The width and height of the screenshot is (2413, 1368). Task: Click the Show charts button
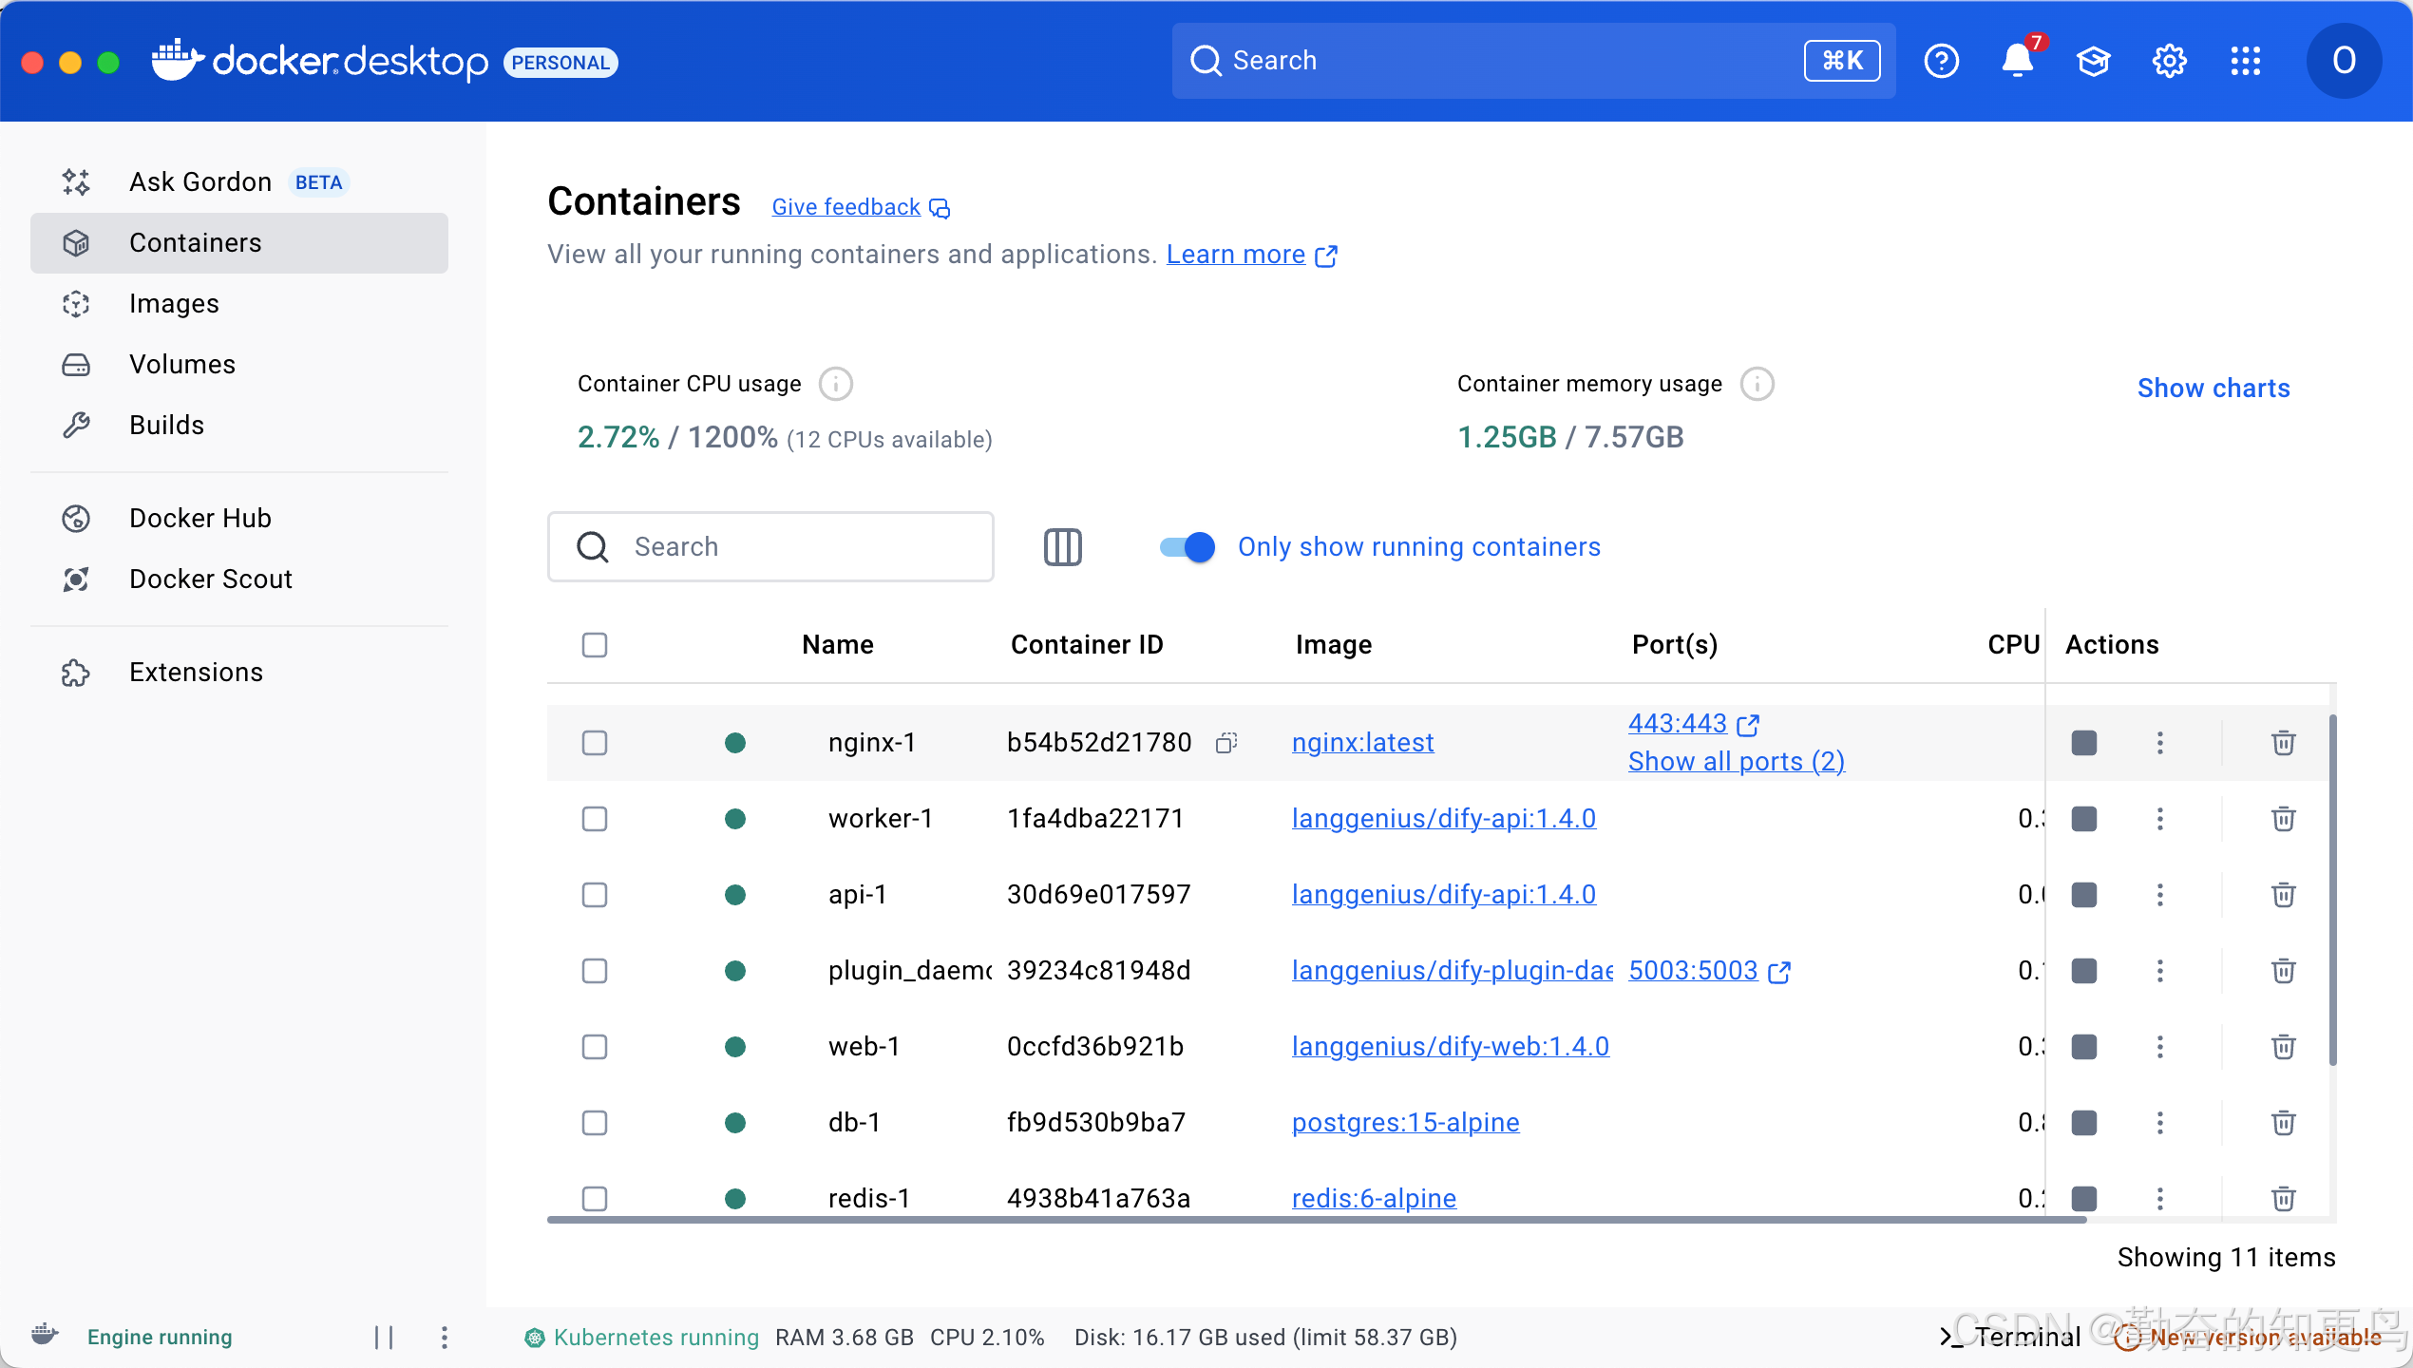pyautogui.click(x=2213, y=388)
